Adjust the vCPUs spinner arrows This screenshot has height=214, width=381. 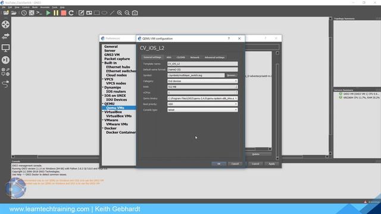click(236, 93)
